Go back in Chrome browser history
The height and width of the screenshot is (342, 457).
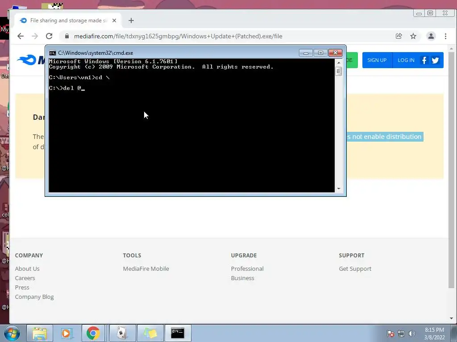pyautogui.click(x=21, y=36)
